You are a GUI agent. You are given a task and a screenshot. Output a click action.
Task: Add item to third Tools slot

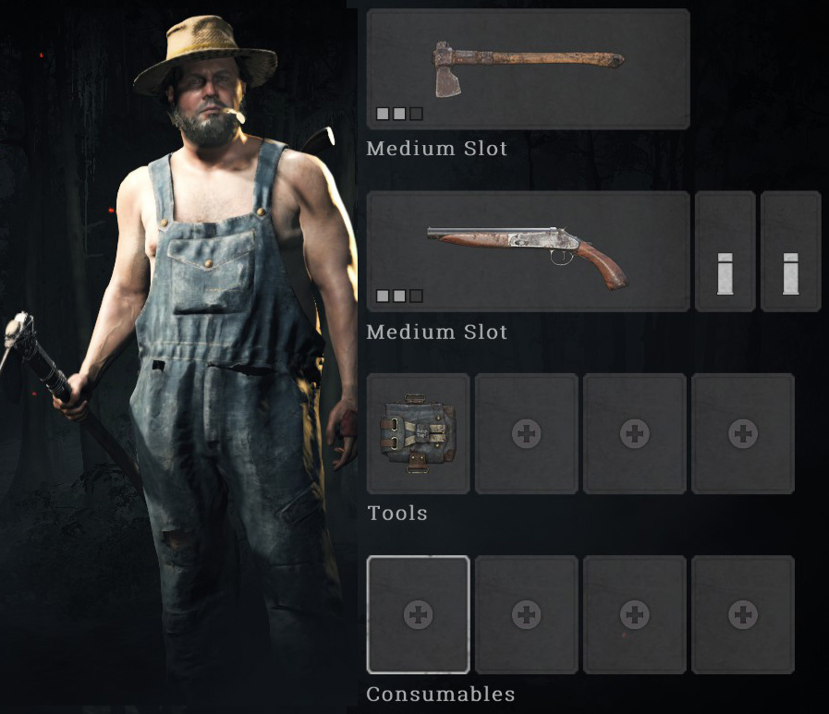point(634,434)
